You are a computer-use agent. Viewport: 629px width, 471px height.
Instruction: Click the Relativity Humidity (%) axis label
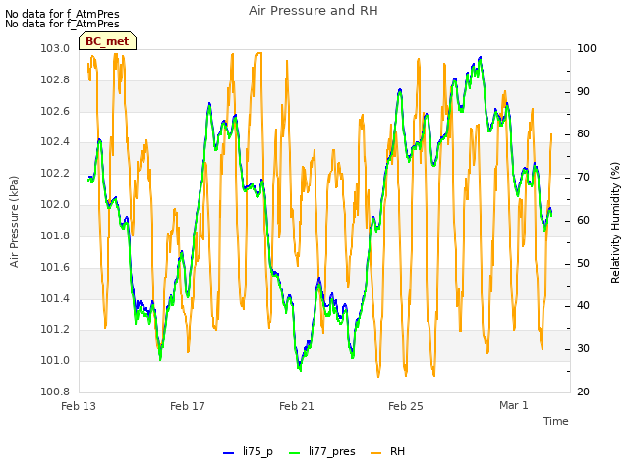pos(615,223)
